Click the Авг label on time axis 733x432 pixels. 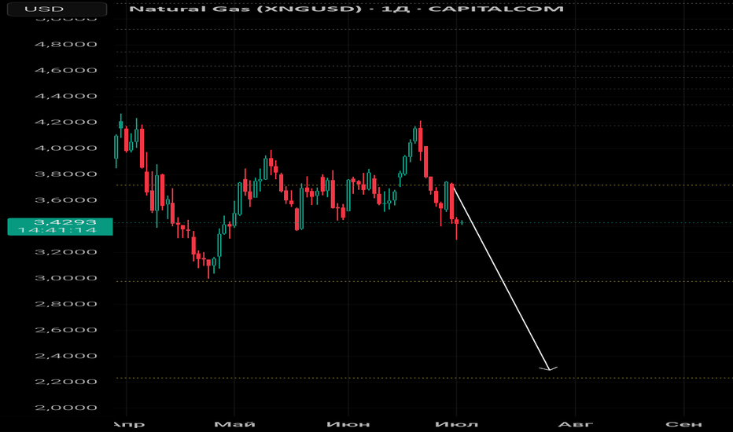pos(576,424)
